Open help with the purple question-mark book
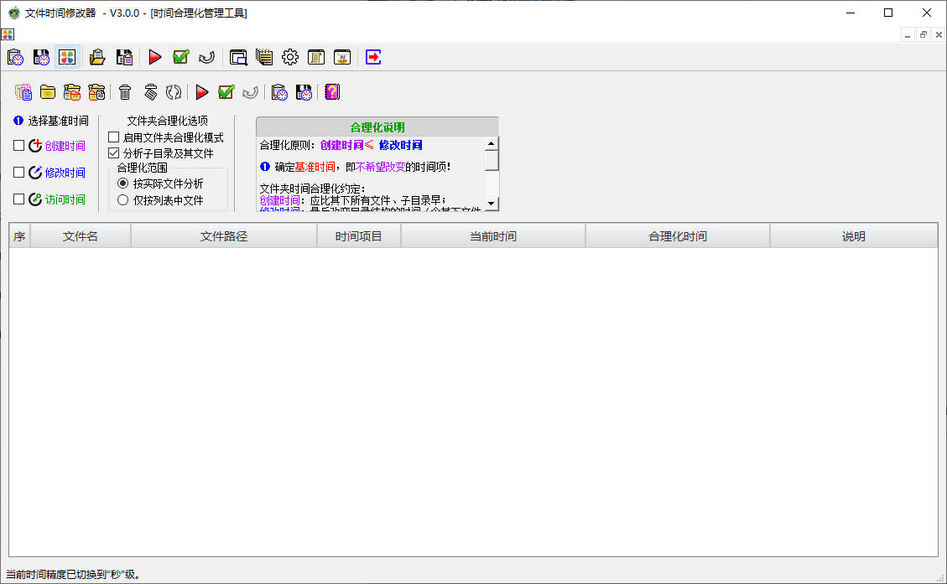 tap(331, 91)
